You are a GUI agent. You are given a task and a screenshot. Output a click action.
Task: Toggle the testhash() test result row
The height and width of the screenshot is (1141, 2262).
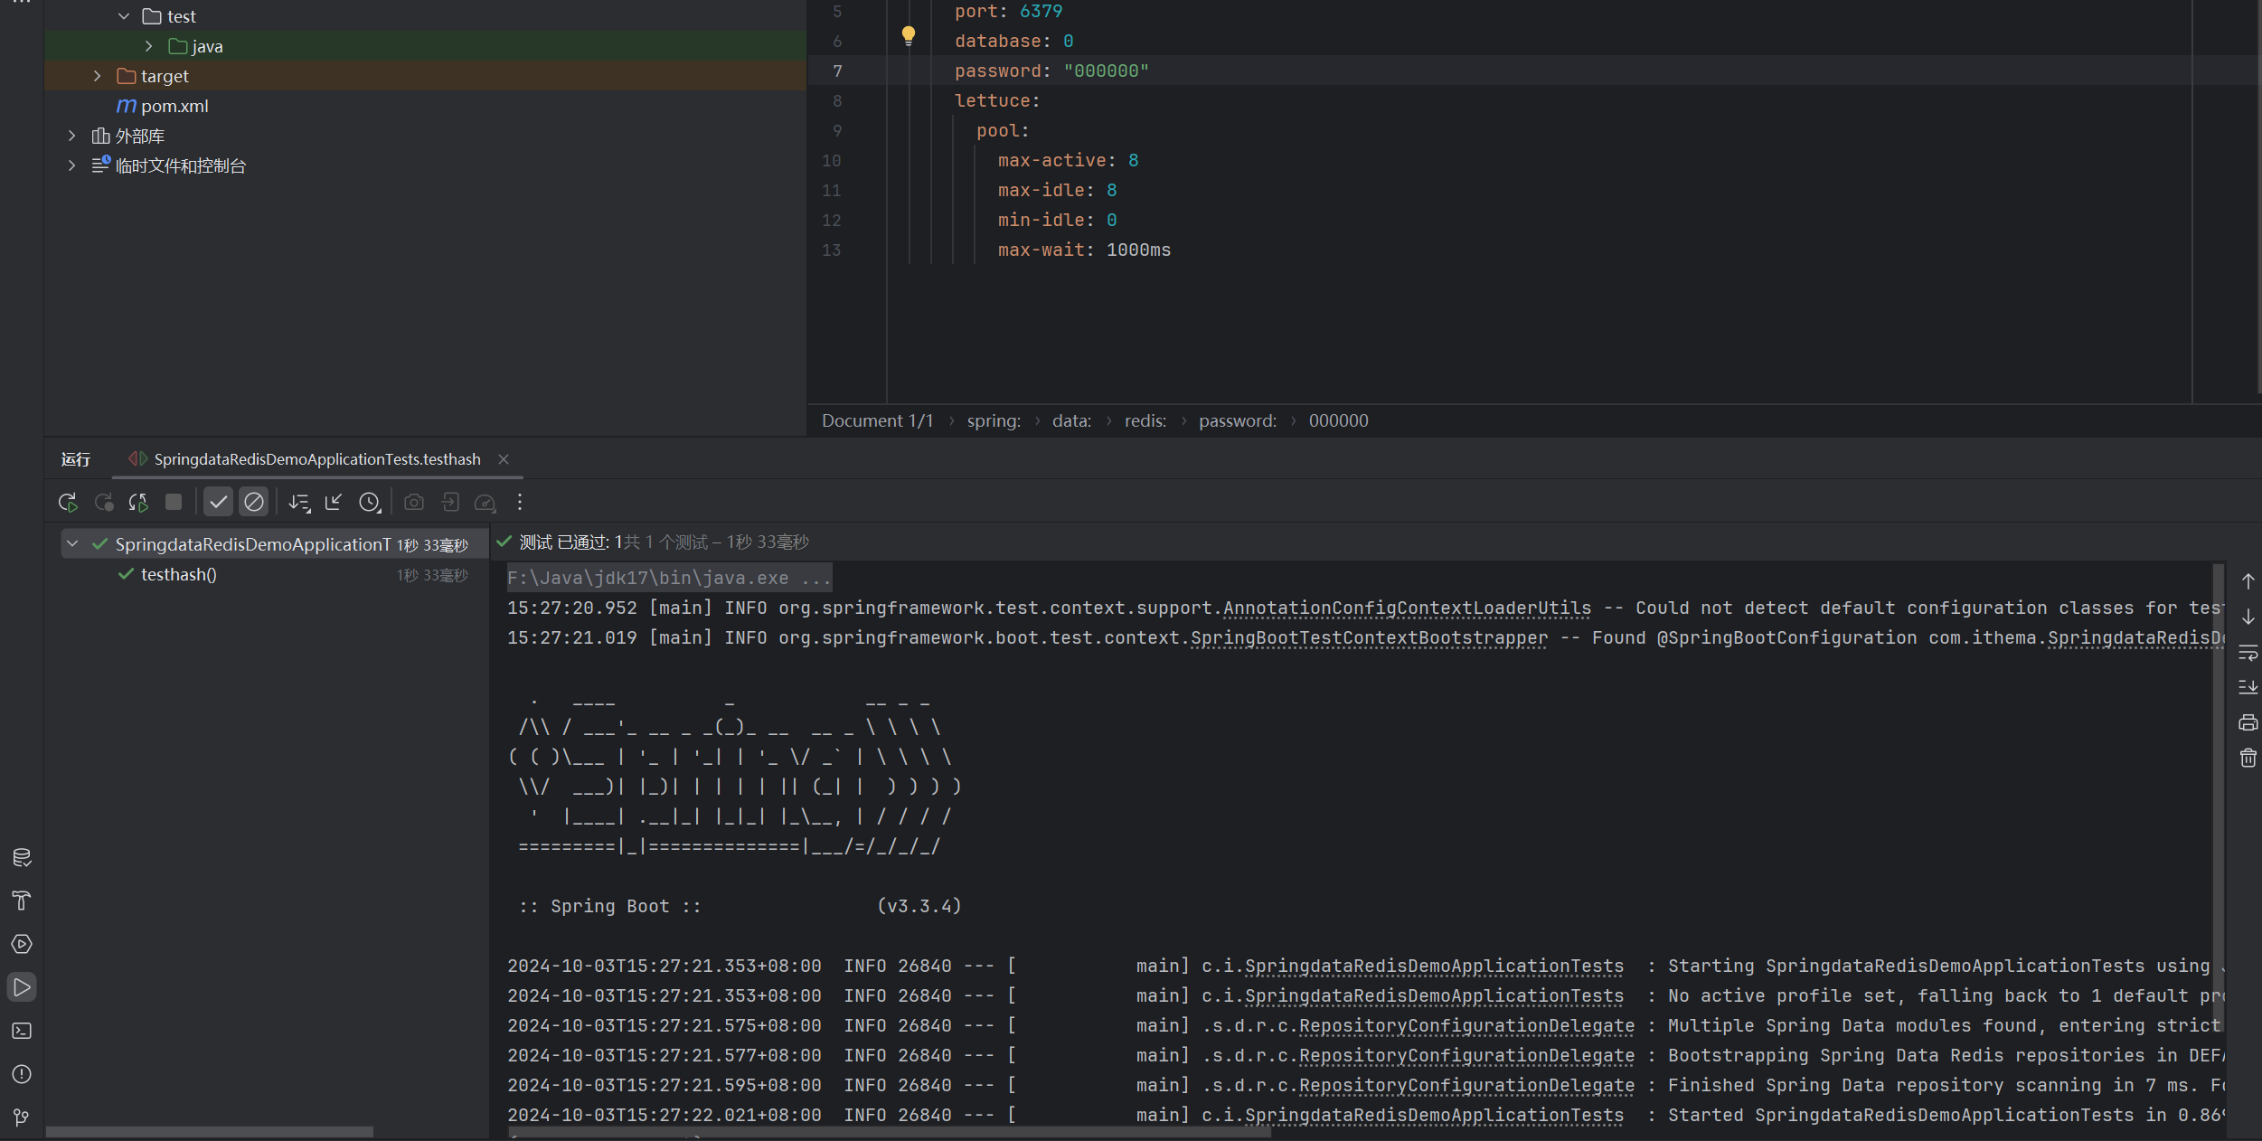click(179, 573)
